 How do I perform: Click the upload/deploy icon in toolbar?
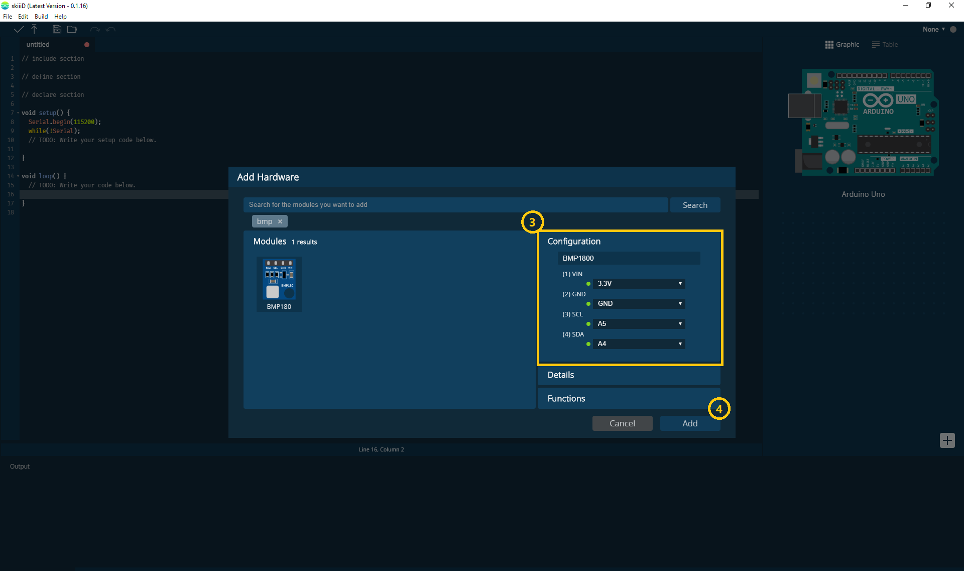(34, 29)
